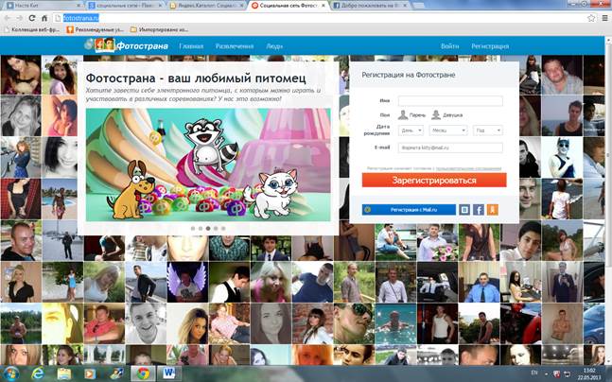The height and width of the screenshot is (382, 612).
Task: Switch to the социальные сети search tab
Action: 125,6
